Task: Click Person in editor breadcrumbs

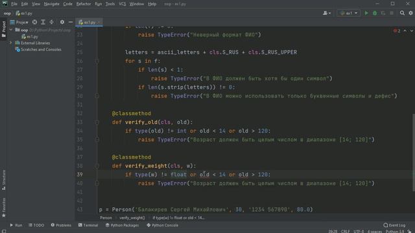Action: click(x=106, y=218)
